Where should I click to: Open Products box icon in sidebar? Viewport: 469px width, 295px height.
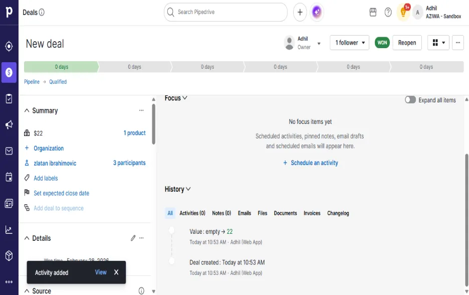(9, 256)
